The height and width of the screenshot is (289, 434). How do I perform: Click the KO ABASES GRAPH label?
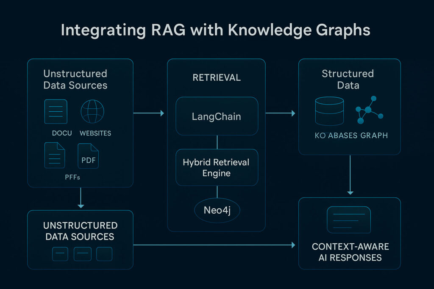pos(351,136)
